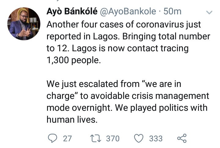Open Ayò Bánkólé's profile picture
This screenshot has height=148, width=220.
click(24, 24)
